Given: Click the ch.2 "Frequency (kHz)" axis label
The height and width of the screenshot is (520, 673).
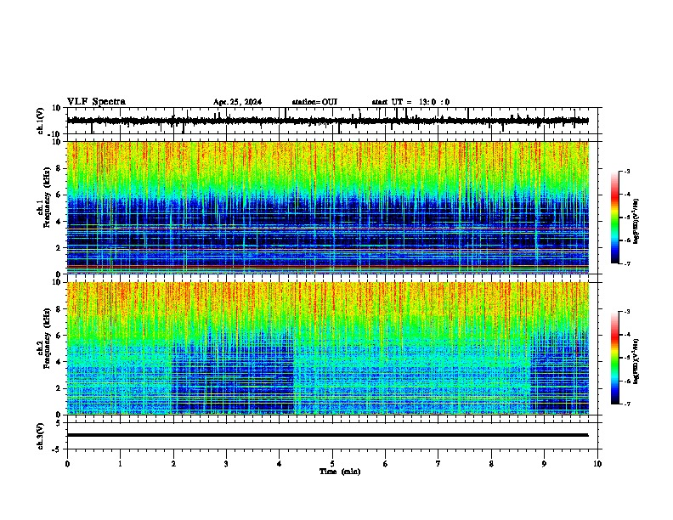Looking at the screenshot, I should 47,338.
